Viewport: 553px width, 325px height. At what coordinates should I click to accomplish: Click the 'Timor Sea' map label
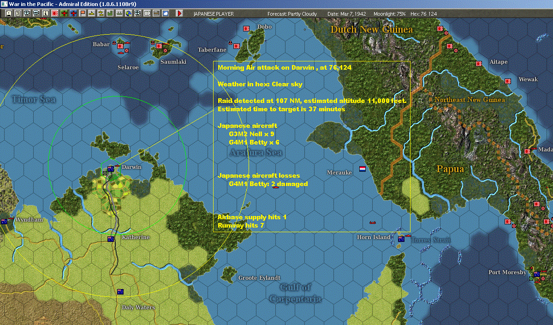tap(34, 100)
